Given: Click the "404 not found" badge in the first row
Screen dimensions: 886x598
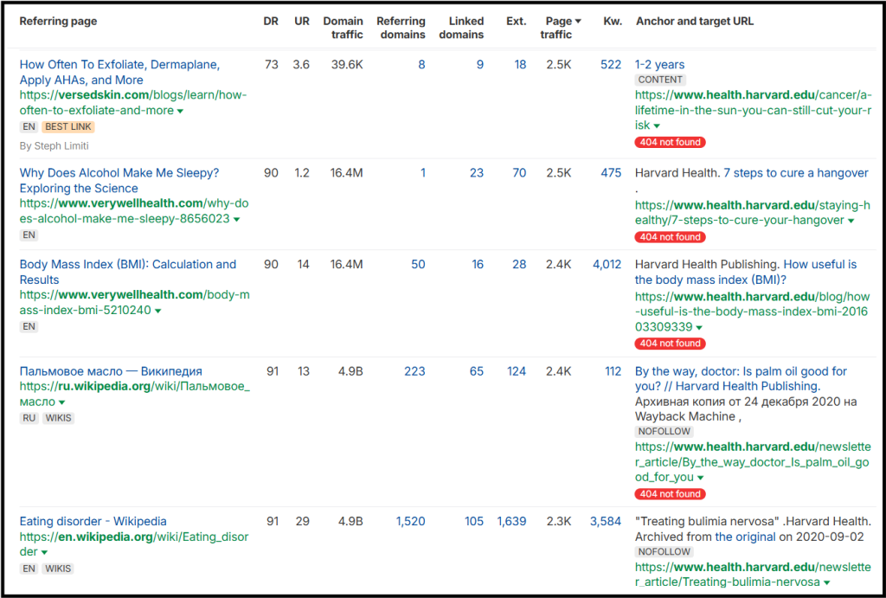Looking at the screenshot, I should coord(671,142).
